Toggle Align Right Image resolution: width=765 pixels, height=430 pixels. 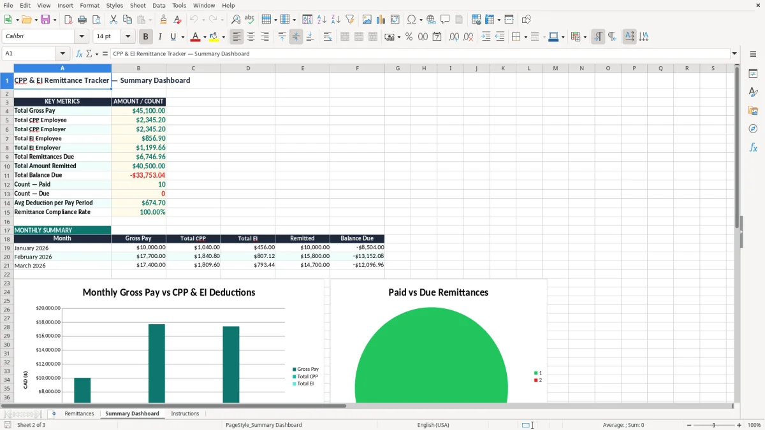pos(265,37)
